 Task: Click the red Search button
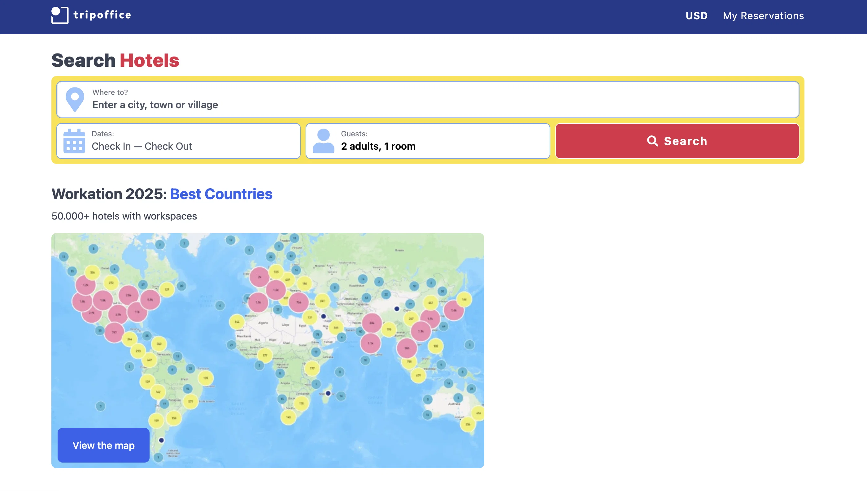pos(677,141)
